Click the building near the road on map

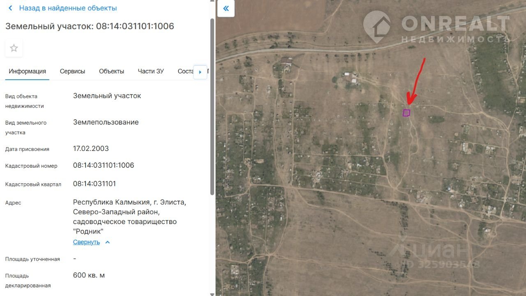pyautogui.click(x=286, y=62)
